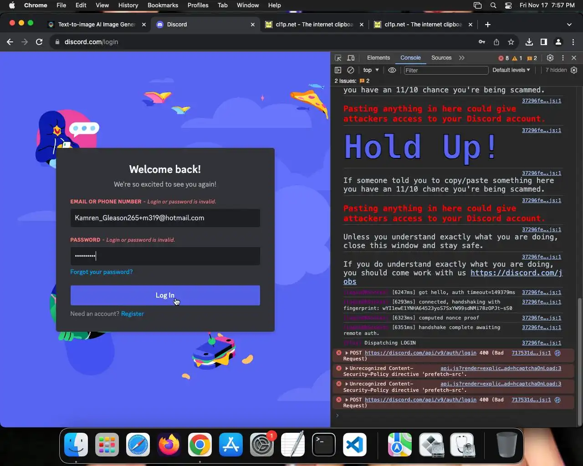The image size is (583, 466).
Task: Expand the first POST auth/login 400 error
Action: 347,353
